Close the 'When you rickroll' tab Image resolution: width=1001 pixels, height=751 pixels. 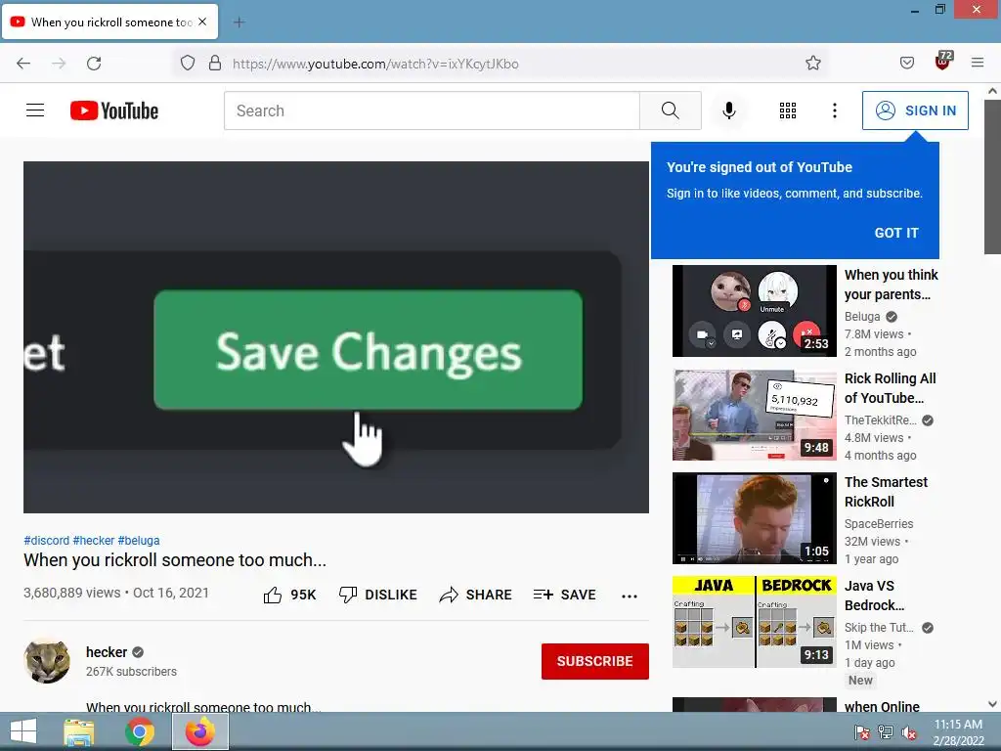[202, 22]
